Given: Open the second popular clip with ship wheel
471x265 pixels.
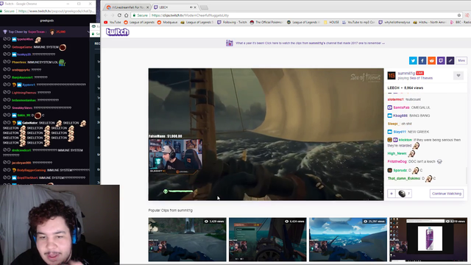Looking at the screenshot, I should pyautogui.click(x=268, y=239).
